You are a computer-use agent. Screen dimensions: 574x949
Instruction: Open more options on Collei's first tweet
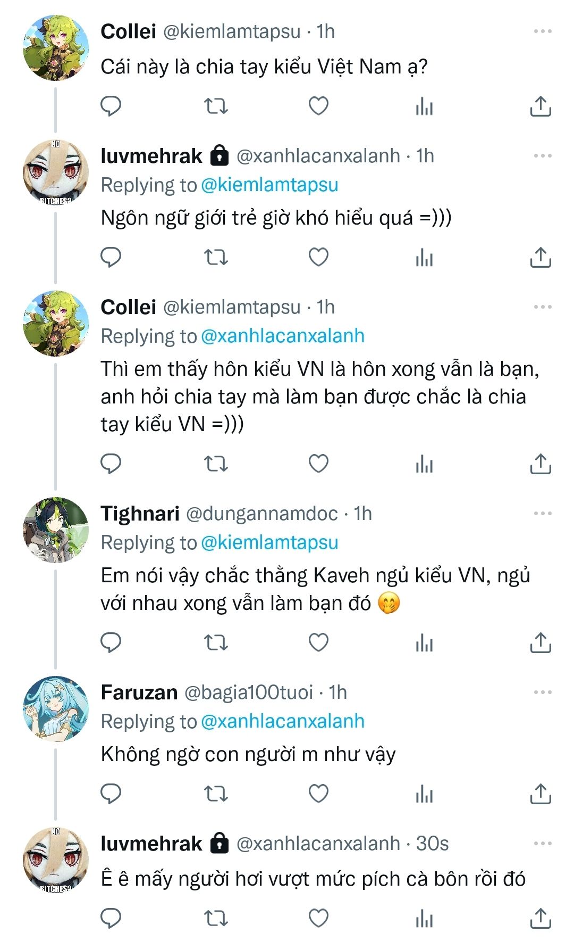point(542,31)
